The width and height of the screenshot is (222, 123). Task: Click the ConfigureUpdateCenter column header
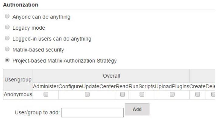[87, 86]
